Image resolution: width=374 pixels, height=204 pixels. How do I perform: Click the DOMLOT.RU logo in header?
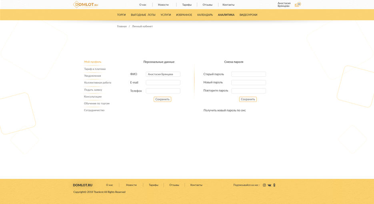(85, 4)
